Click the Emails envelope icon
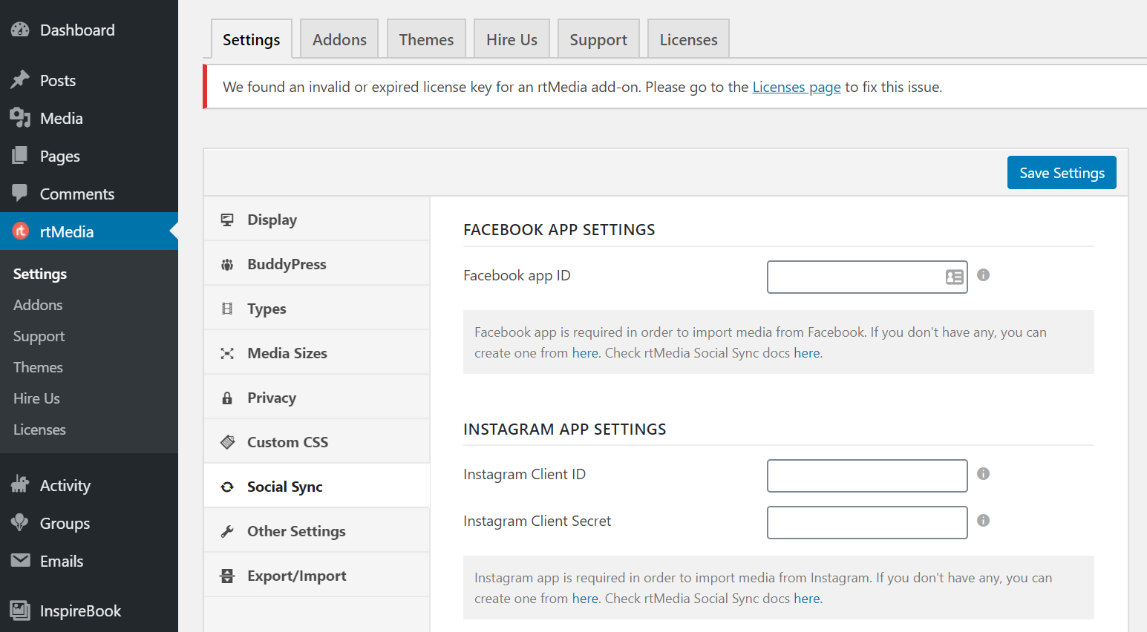This screenshot has width=1147, height=632. (x=20, y=560)
